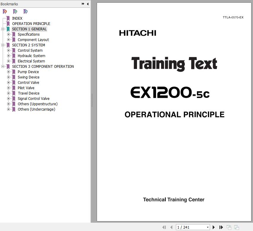Select the Specifications bookmark label
This screenshot has width=253, height=231.
(x=28, y=34)
